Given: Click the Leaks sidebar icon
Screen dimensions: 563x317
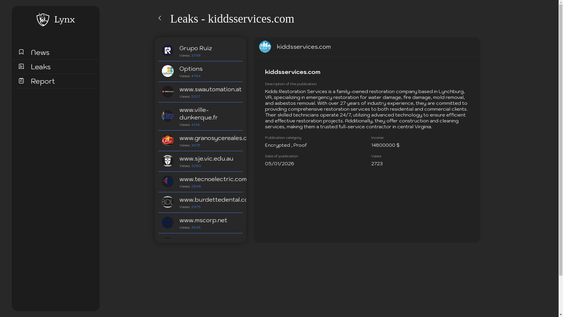Looking at the screenshot, I should click(x=21, y=66).
